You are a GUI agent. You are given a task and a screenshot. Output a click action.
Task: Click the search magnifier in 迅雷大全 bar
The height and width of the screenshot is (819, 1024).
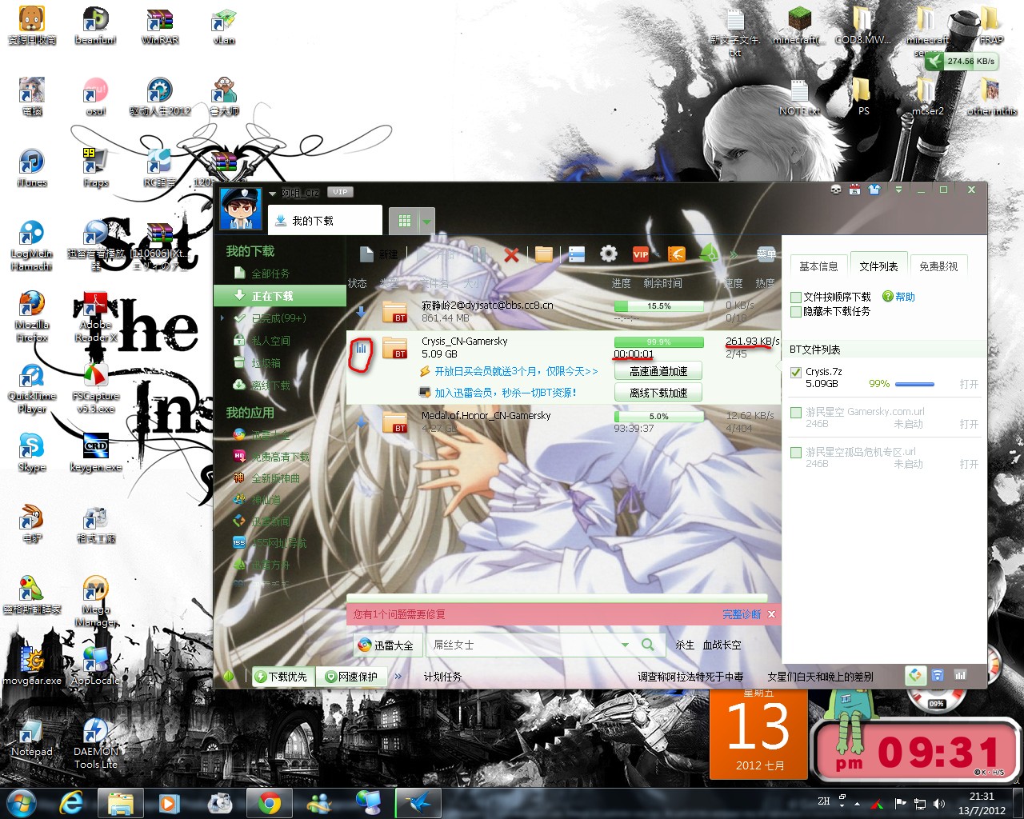(x=648, y=645)
